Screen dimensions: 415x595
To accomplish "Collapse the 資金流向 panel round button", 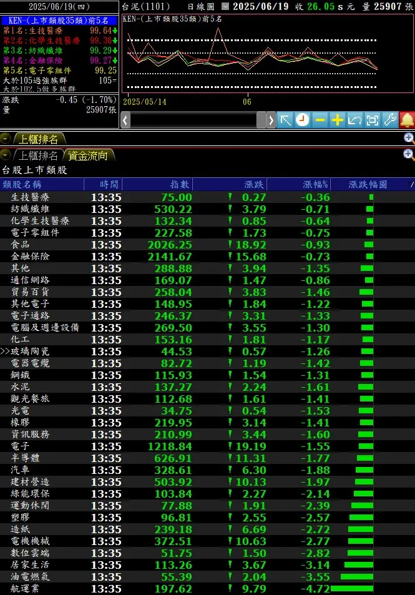I will pyautogui.click(x=5, y=155).
